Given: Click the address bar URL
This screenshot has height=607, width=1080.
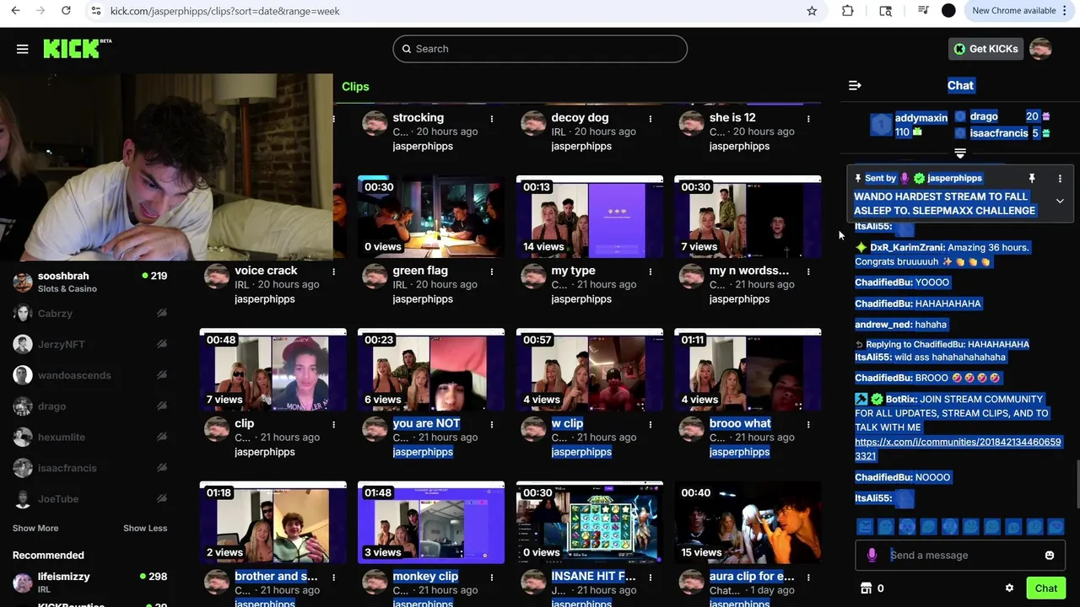Looking at the screenshot, I should click(225, 11).
